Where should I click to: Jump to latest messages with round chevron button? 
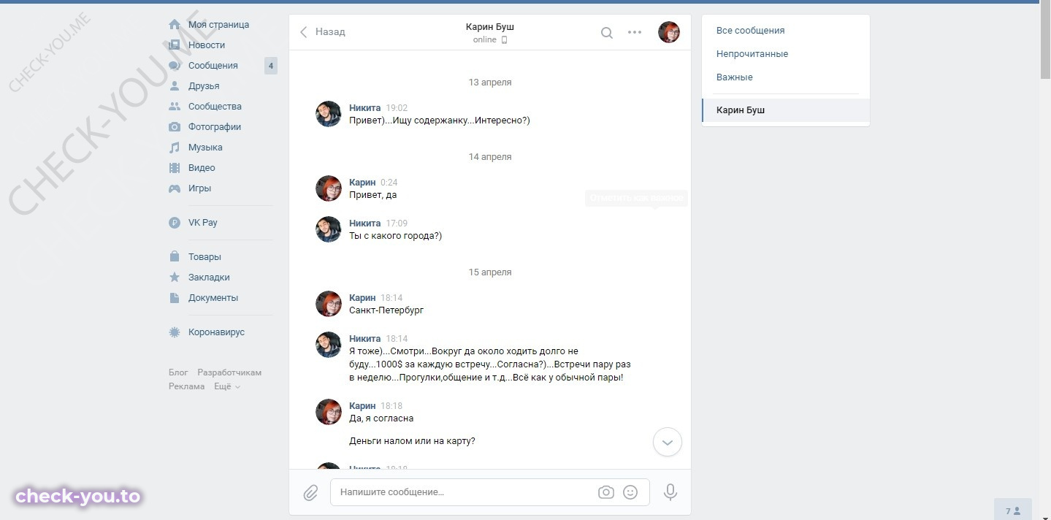pos(668,443)
